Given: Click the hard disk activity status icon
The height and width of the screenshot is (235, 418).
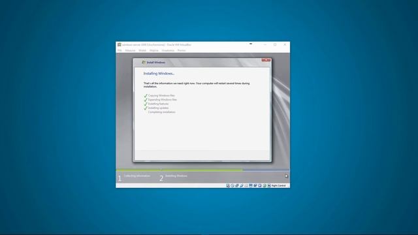Looking at the screenshot, I should click(x=228, y=185).
